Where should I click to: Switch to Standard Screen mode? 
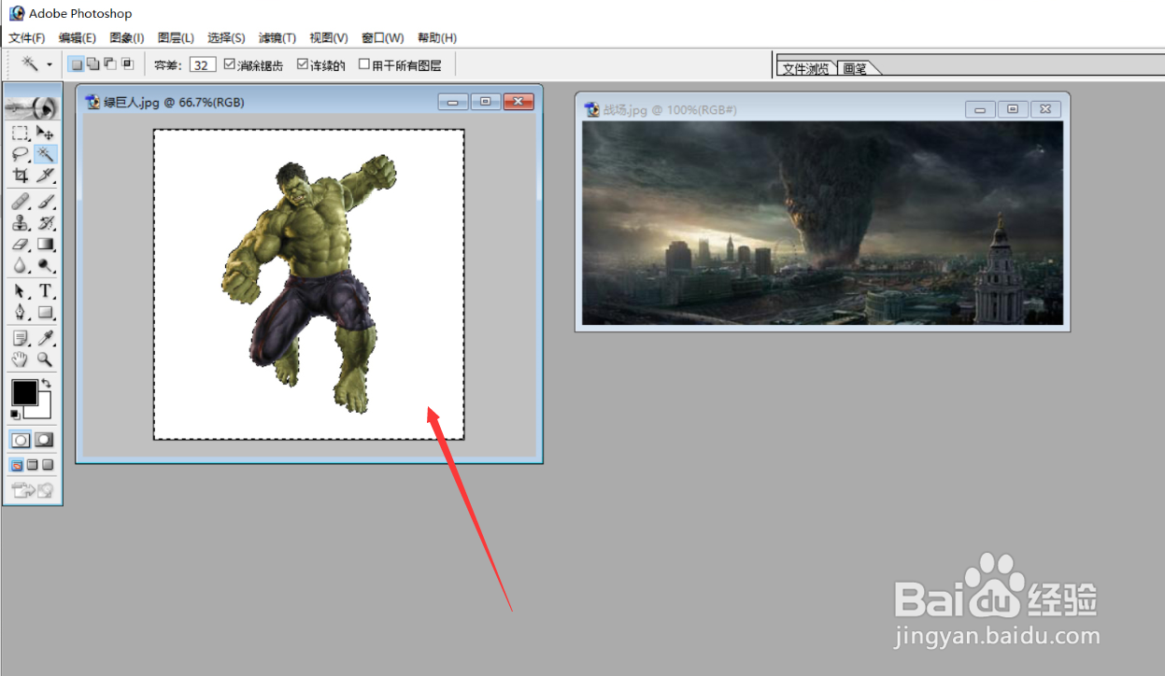[18, 464]
